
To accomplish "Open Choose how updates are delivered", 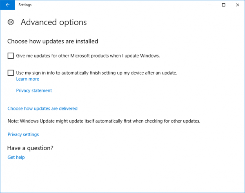I will 42,108.
